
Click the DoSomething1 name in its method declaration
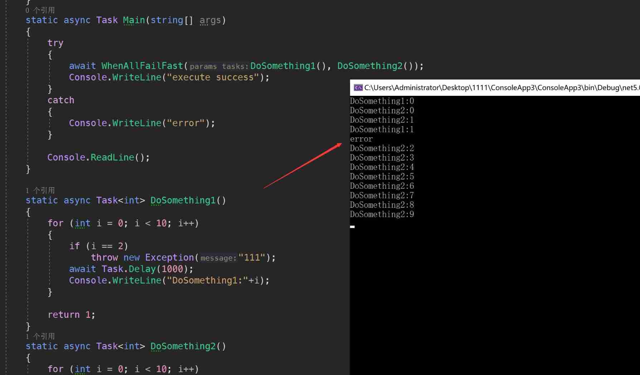183,201
